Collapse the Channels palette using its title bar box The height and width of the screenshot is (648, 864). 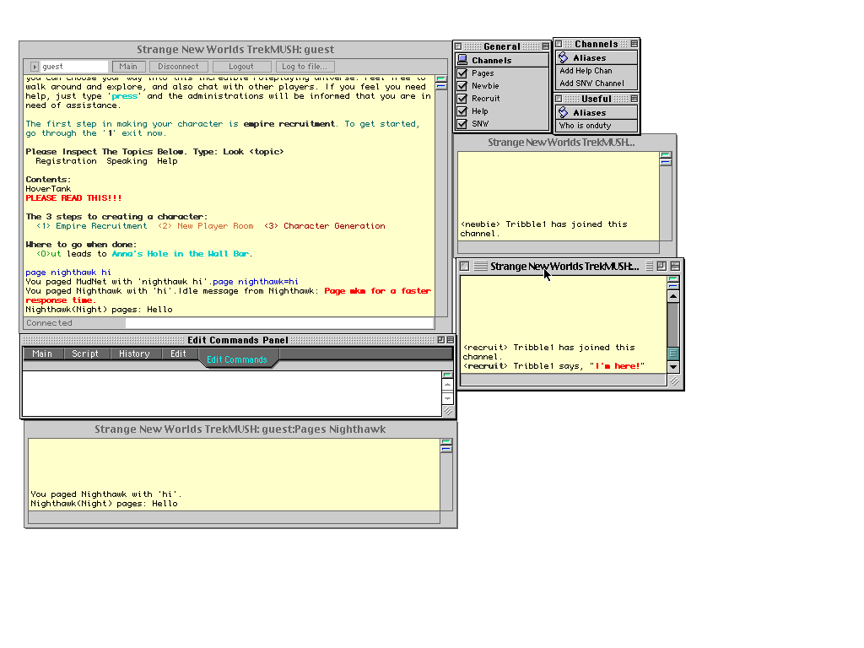pyautogui.click(x=634, y=44)
